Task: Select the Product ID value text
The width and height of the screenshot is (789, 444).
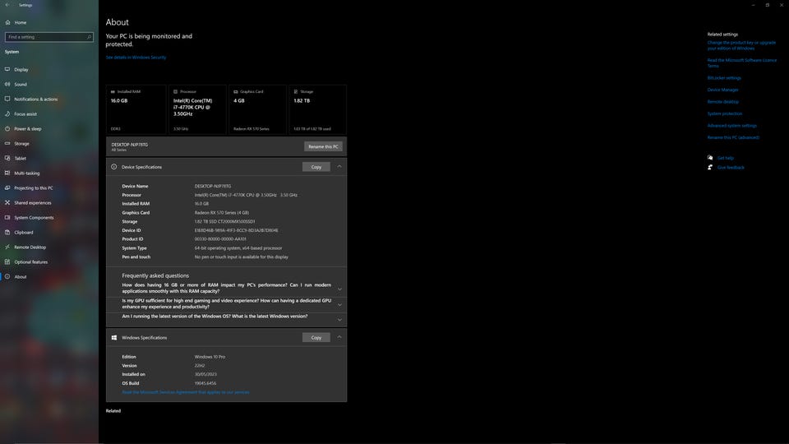Action: (220, 239)
